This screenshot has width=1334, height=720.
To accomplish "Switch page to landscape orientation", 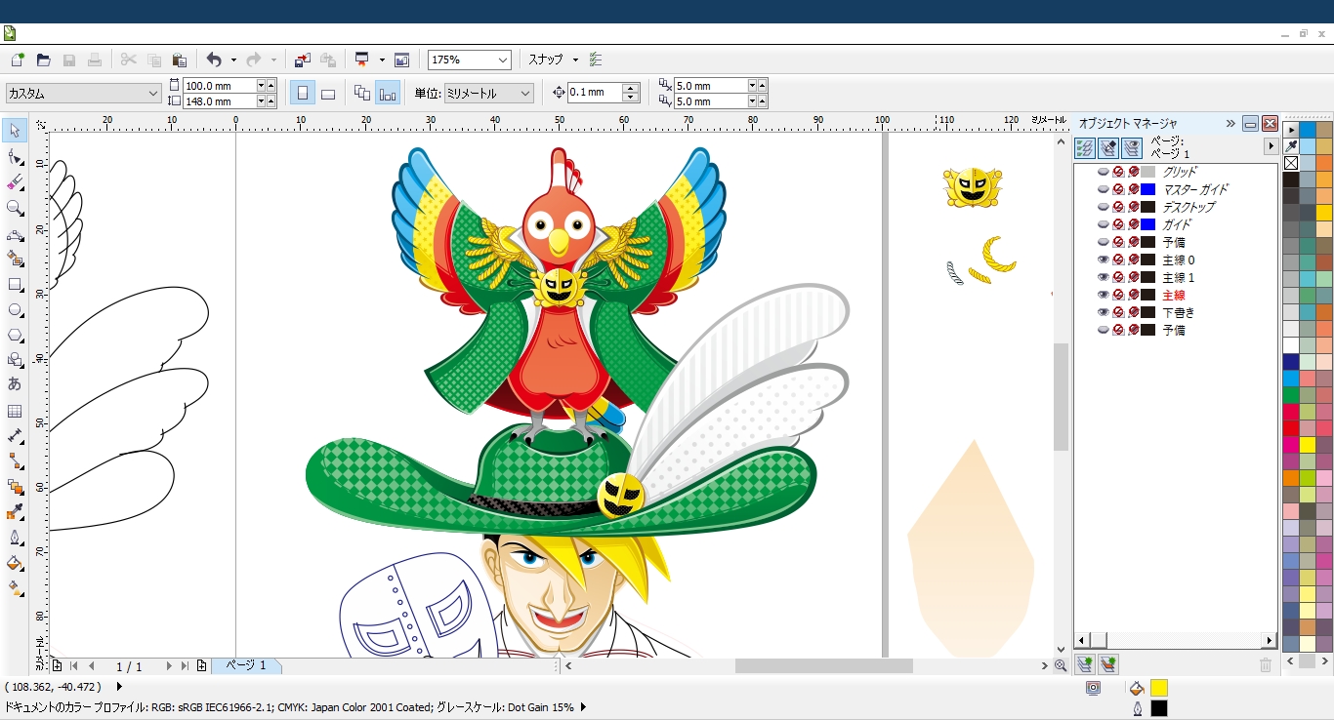I will pyautogui.click(x=328, y=94).
